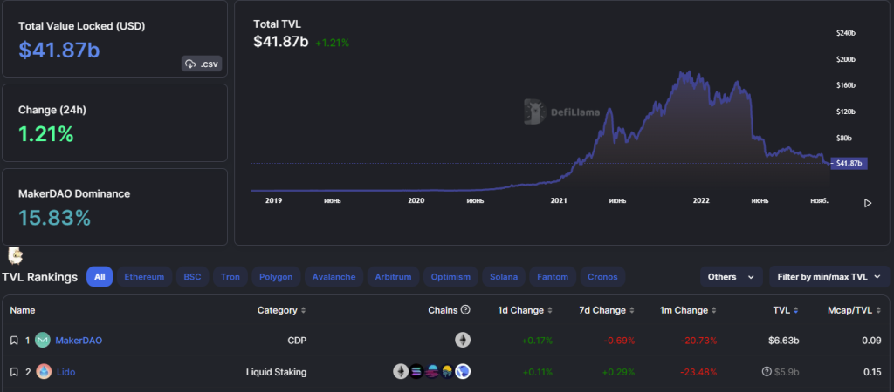
Task: Filter rankings by Tron
Action: tap(230, 277)
